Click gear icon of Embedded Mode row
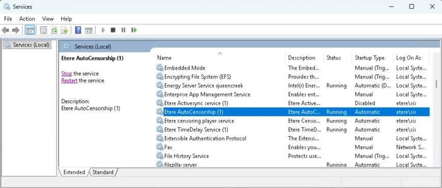 point(160,68)
